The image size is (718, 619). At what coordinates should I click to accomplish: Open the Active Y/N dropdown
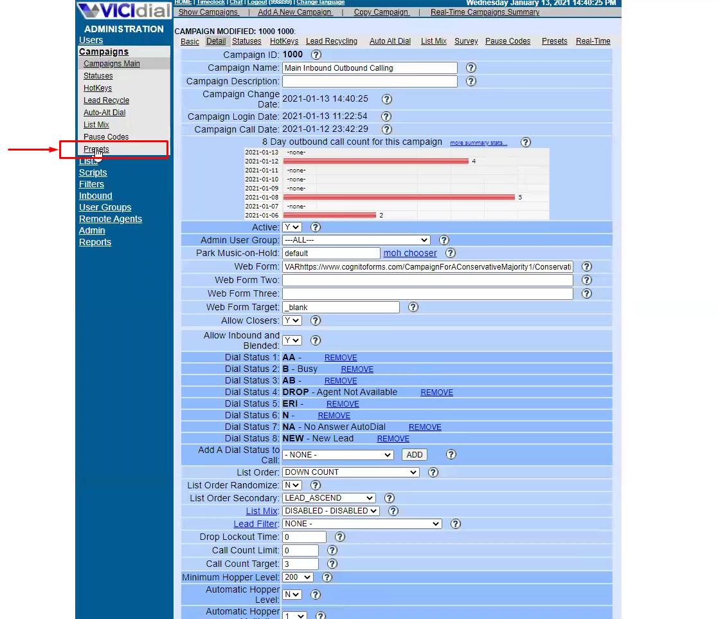coord(292,227)
